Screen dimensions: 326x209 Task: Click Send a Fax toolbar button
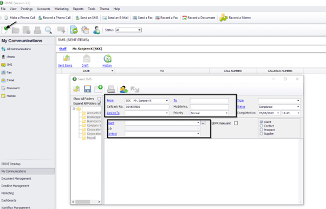[x=142, y=18]
